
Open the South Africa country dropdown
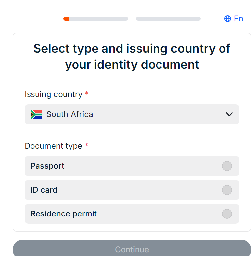[132, 114]
